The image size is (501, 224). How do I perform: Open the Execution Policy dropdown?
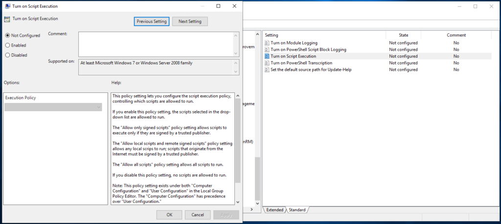point(53,107)
